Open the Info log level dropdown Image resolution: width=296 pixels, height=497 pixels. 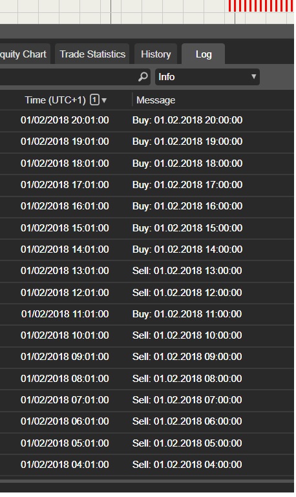207,77
